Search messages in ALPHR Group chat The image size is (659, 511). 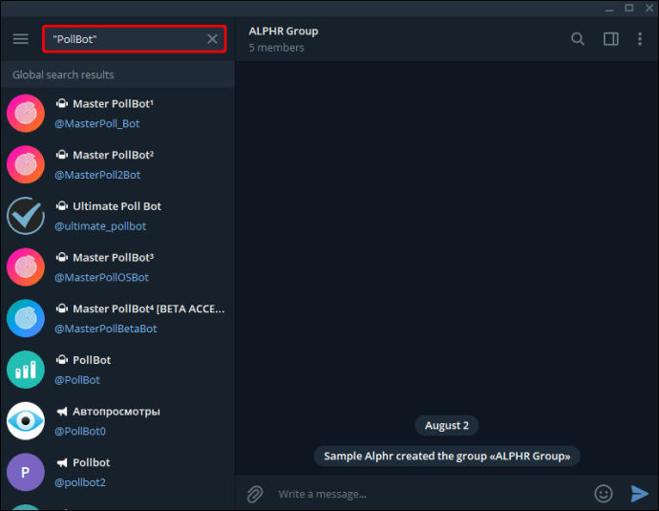[x=577, y=39]
